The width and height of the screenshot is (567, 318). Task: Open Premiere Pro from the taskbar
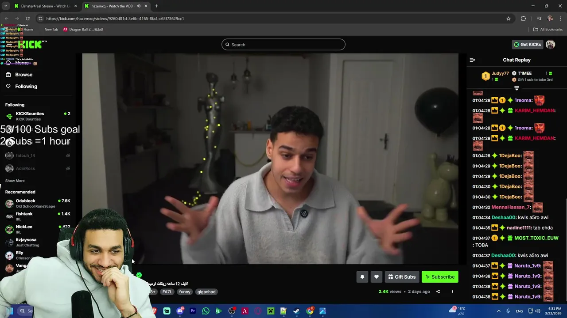(193, 311)
